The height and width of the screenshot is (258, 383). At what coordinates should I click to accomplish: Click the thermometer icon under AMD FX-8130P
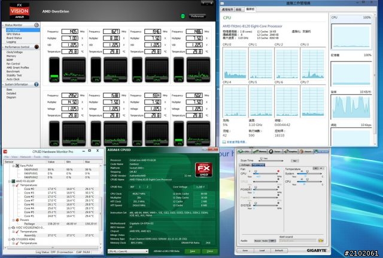(x=17, y=185)
